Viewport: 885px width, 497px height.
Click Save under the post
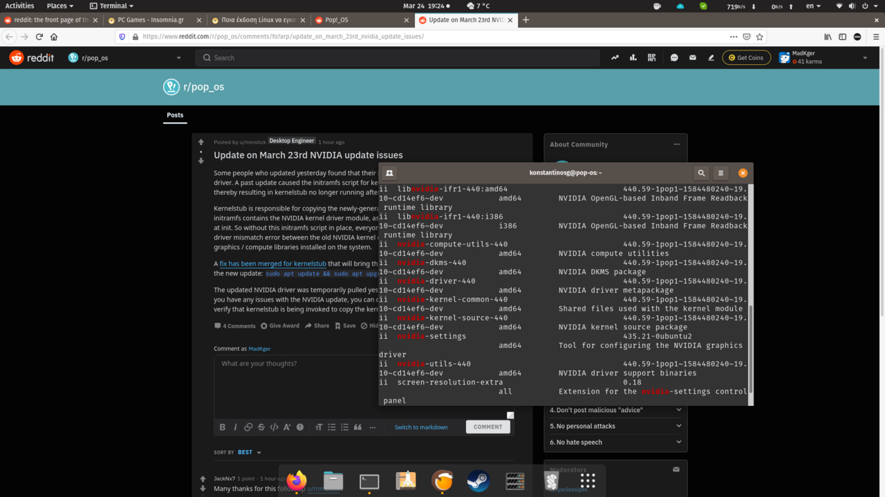coord(345,326)
